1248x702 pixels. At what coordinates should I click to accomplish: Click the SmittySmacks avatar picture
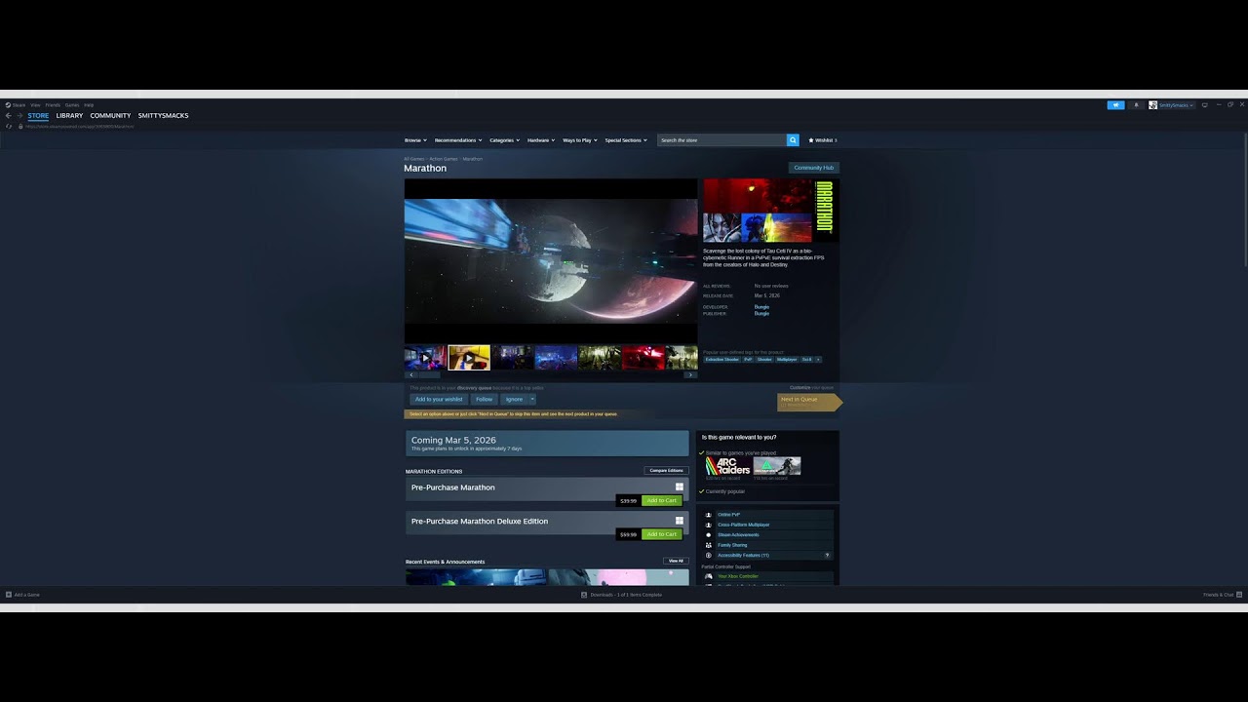[1153, 105]
